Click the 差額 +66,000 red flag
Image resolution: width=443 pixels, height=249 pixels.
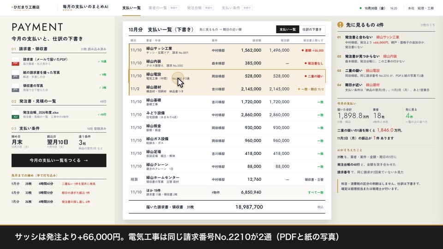(312, 51)
